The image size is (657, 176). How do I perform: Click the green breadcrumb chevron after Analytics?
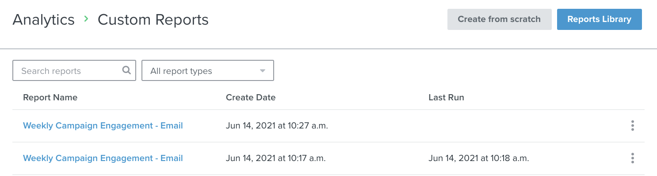click(86, 19)
